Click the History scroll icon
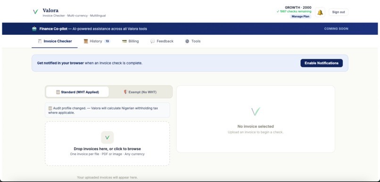The height and width of the screenshot is (182, 380). pos(85,41)
